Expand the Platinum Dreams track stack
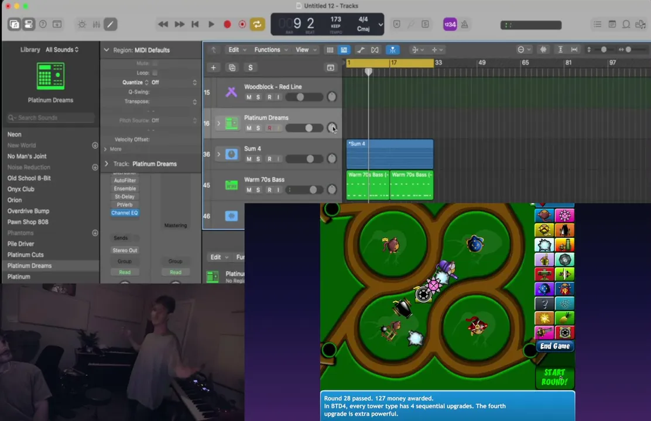Image resolution: width=651 pixels, height=421 pixels. (x=218, y=123)
